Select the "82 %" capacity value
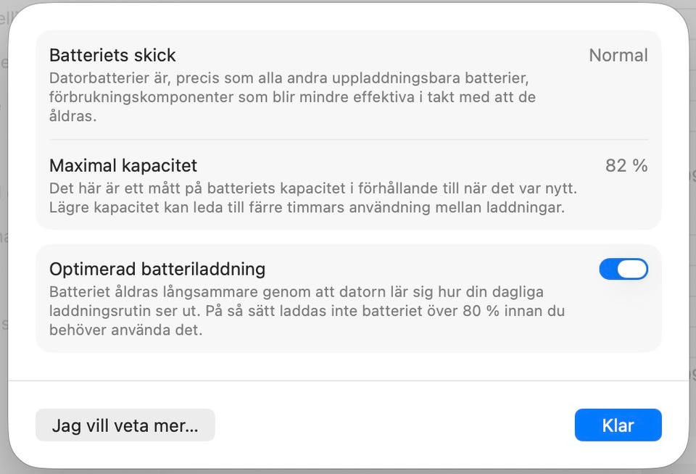696x474 pixels. click(x=626, y=166)
